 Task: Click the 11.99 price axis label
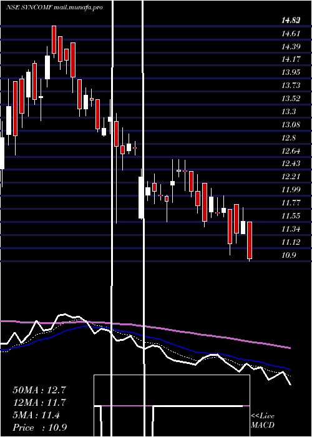point(291,190)
